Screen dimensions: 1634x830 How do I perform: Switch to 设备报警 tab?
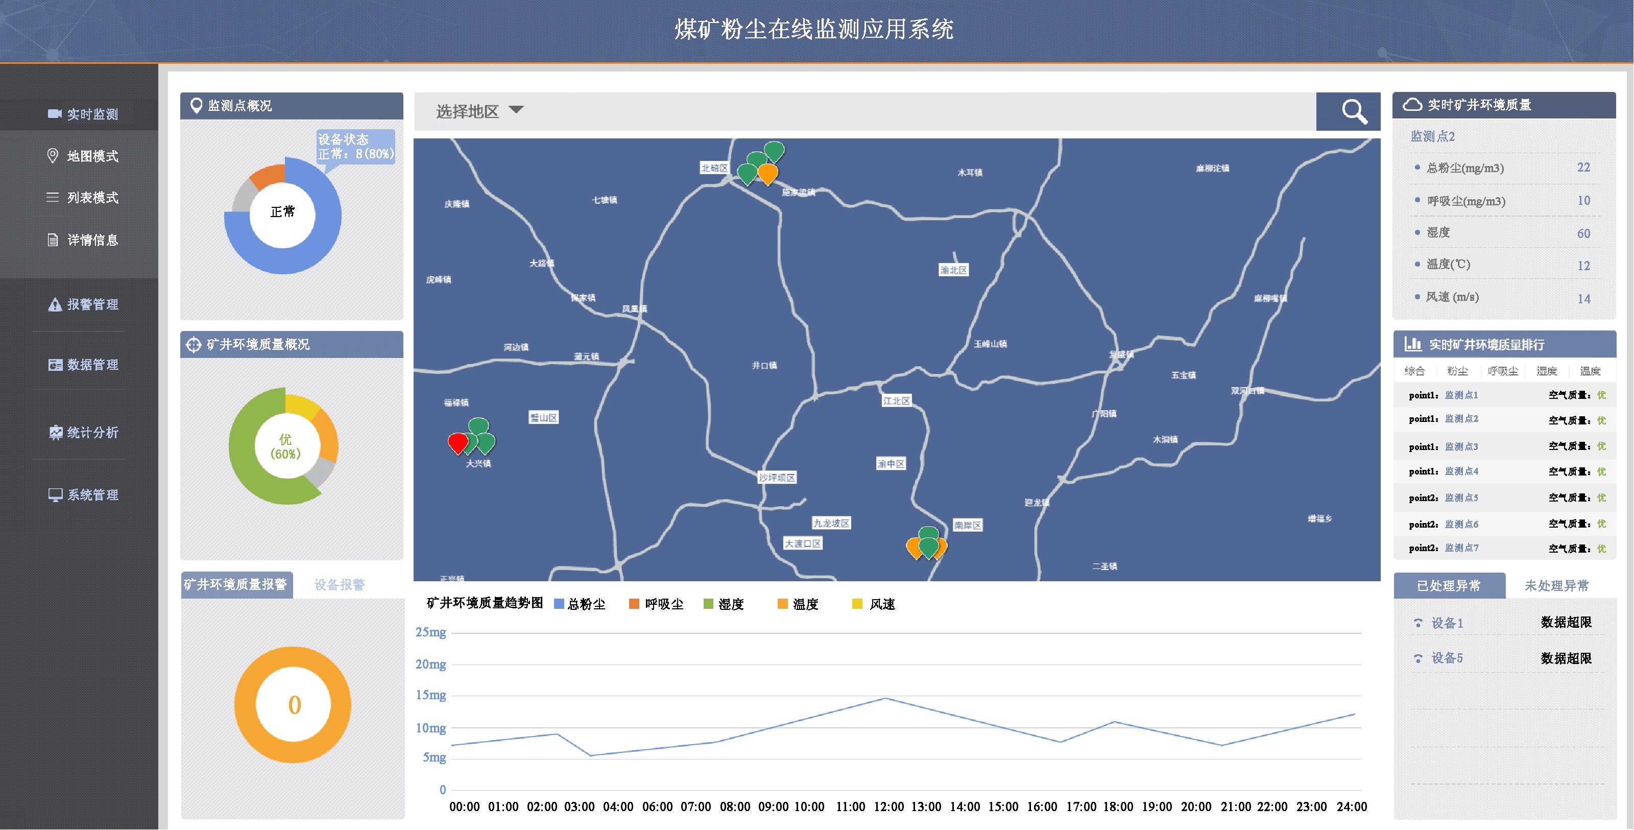(340, 584)
